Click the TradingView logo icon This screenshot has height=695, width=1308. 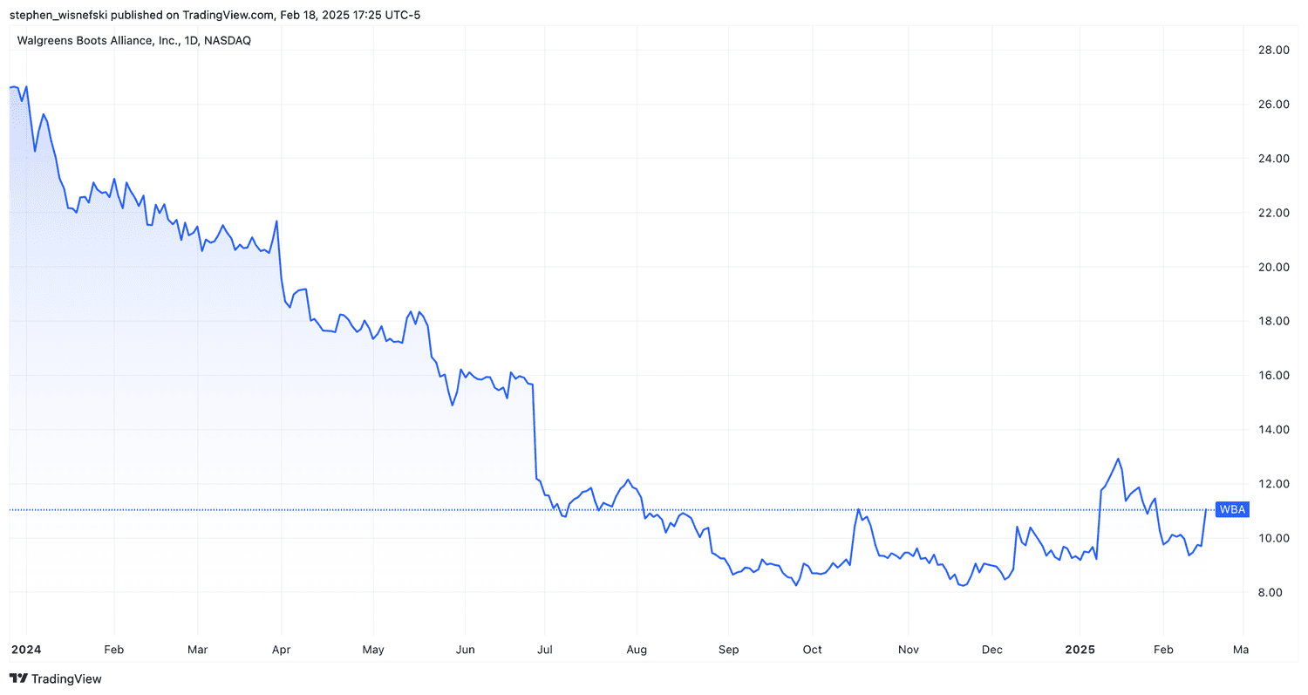18,678
